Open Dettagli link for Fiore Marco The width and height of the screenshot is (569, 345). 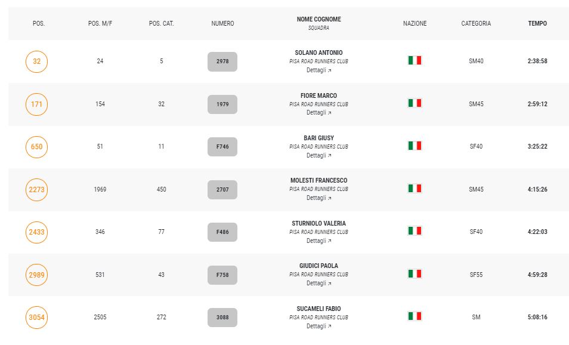[x=318, y=113]
